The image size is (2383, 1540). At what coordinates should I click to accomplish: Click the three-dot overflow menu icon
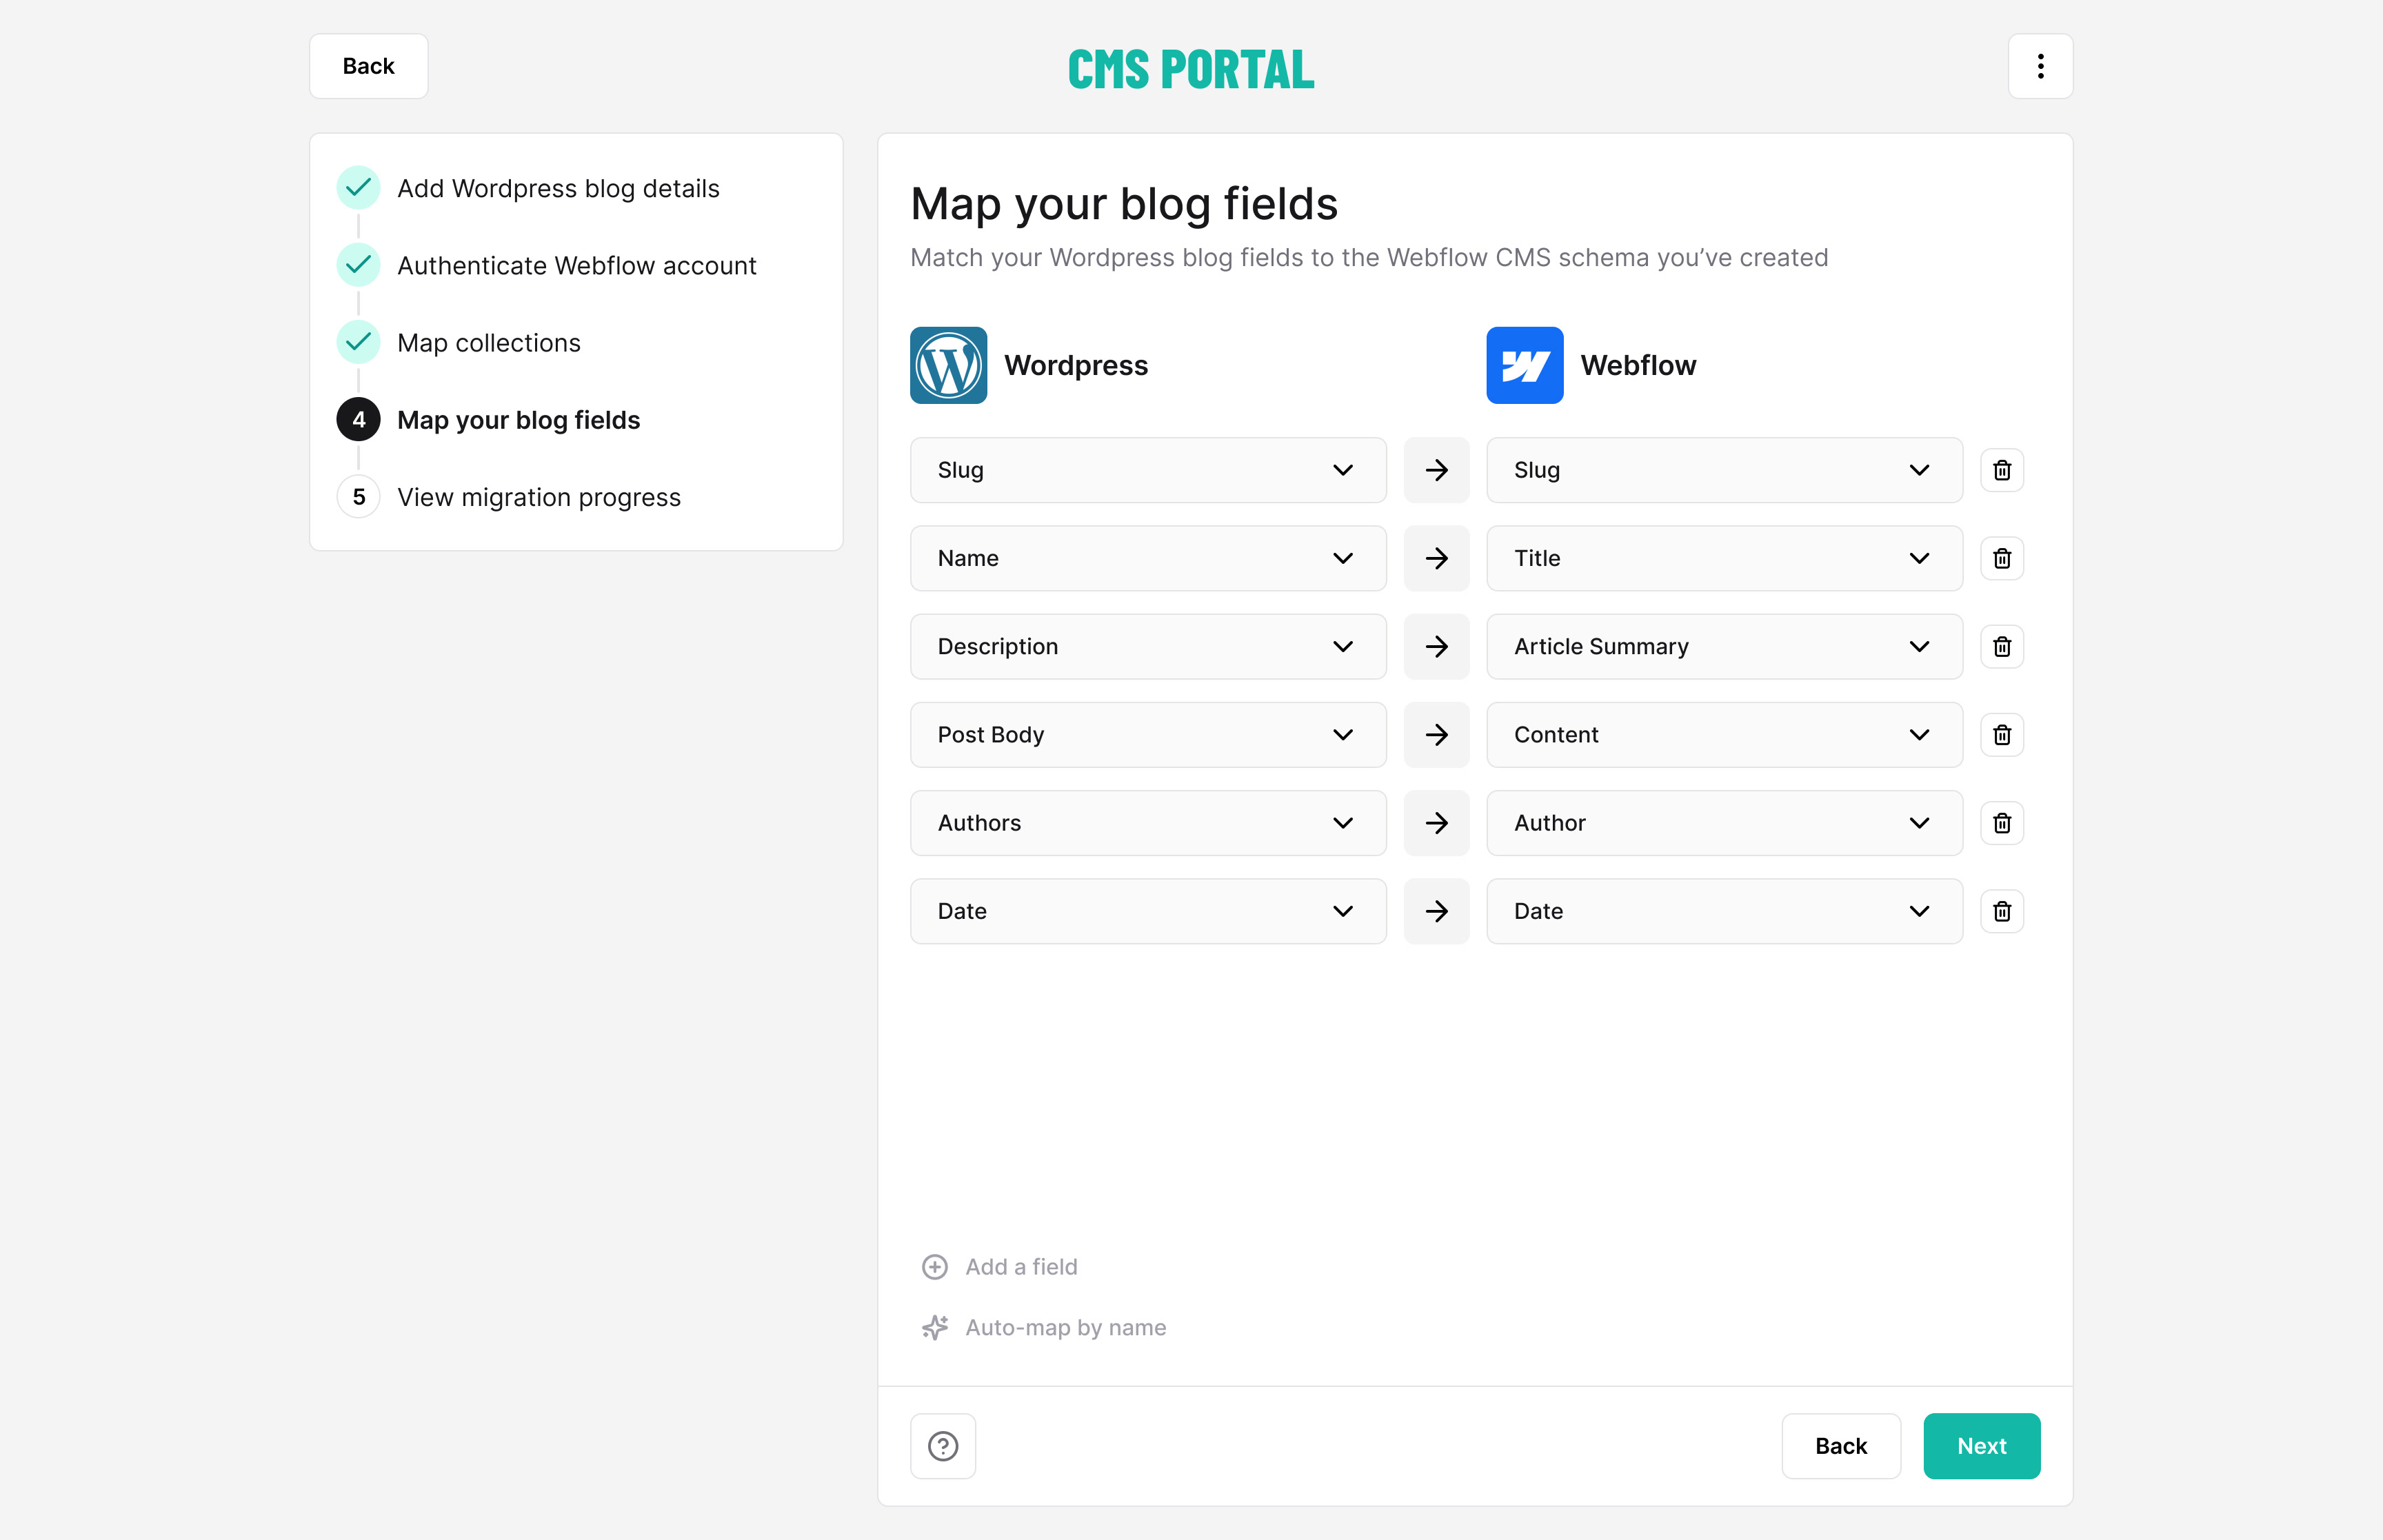pyautogui.click(x=2041, y=66)
